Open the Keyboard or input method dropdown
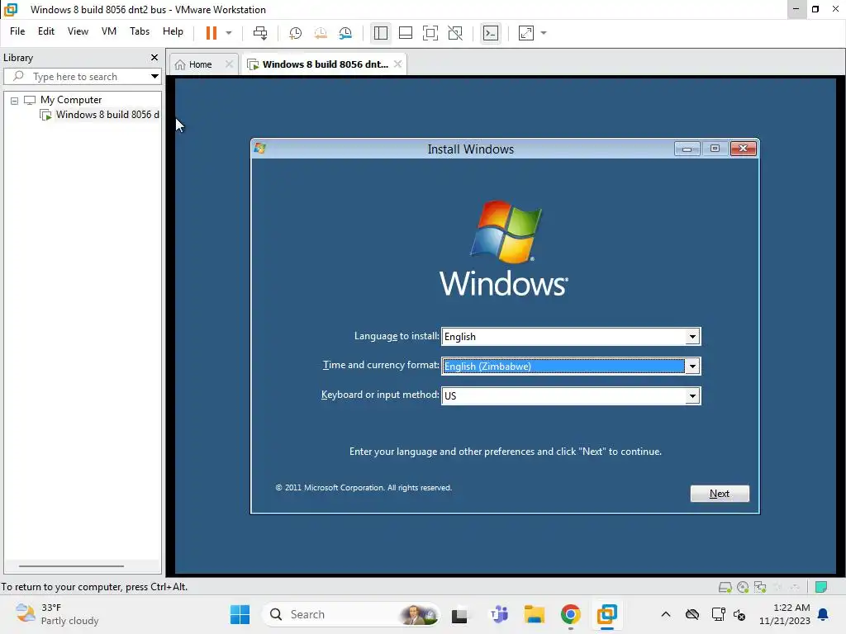846x634 pixels. click(x=692, y=396)
